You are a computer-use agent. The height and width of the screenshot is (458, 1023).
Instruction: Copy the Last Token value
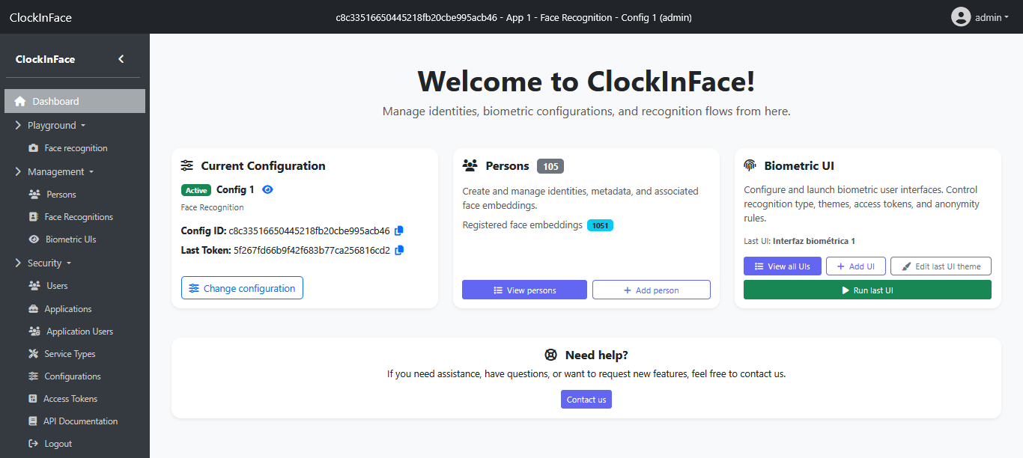pyautogui.click(x=399, y=250)
